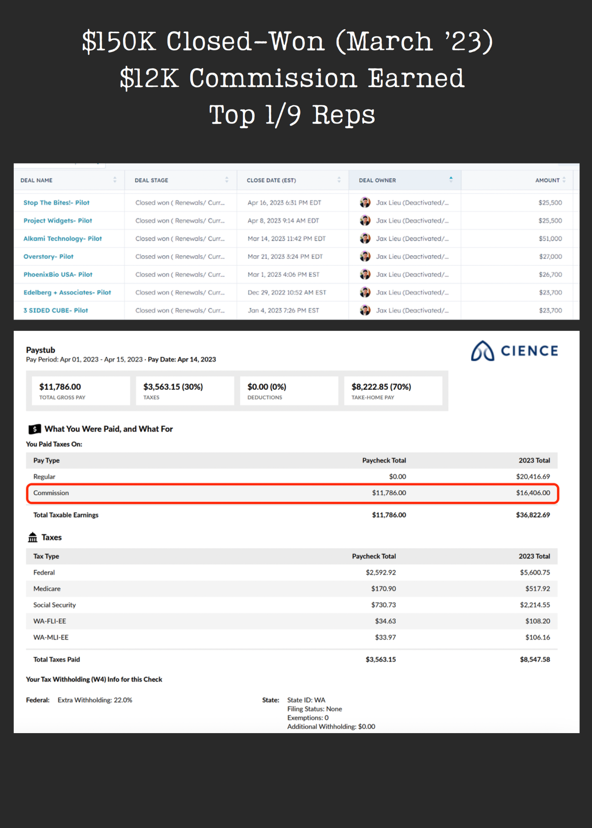Select owner avatar in 3 SIDED CUBE row
This screenshot has width=592, height=828.
365,310
